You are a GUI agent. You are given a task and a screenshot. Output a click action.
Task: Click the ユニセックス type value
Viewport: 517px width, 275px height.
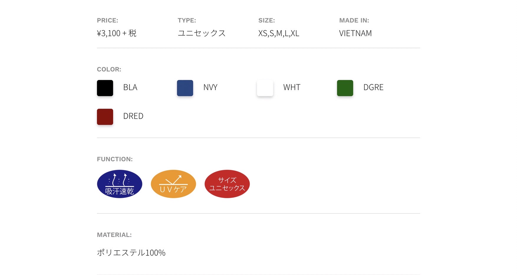pos(202,33)
